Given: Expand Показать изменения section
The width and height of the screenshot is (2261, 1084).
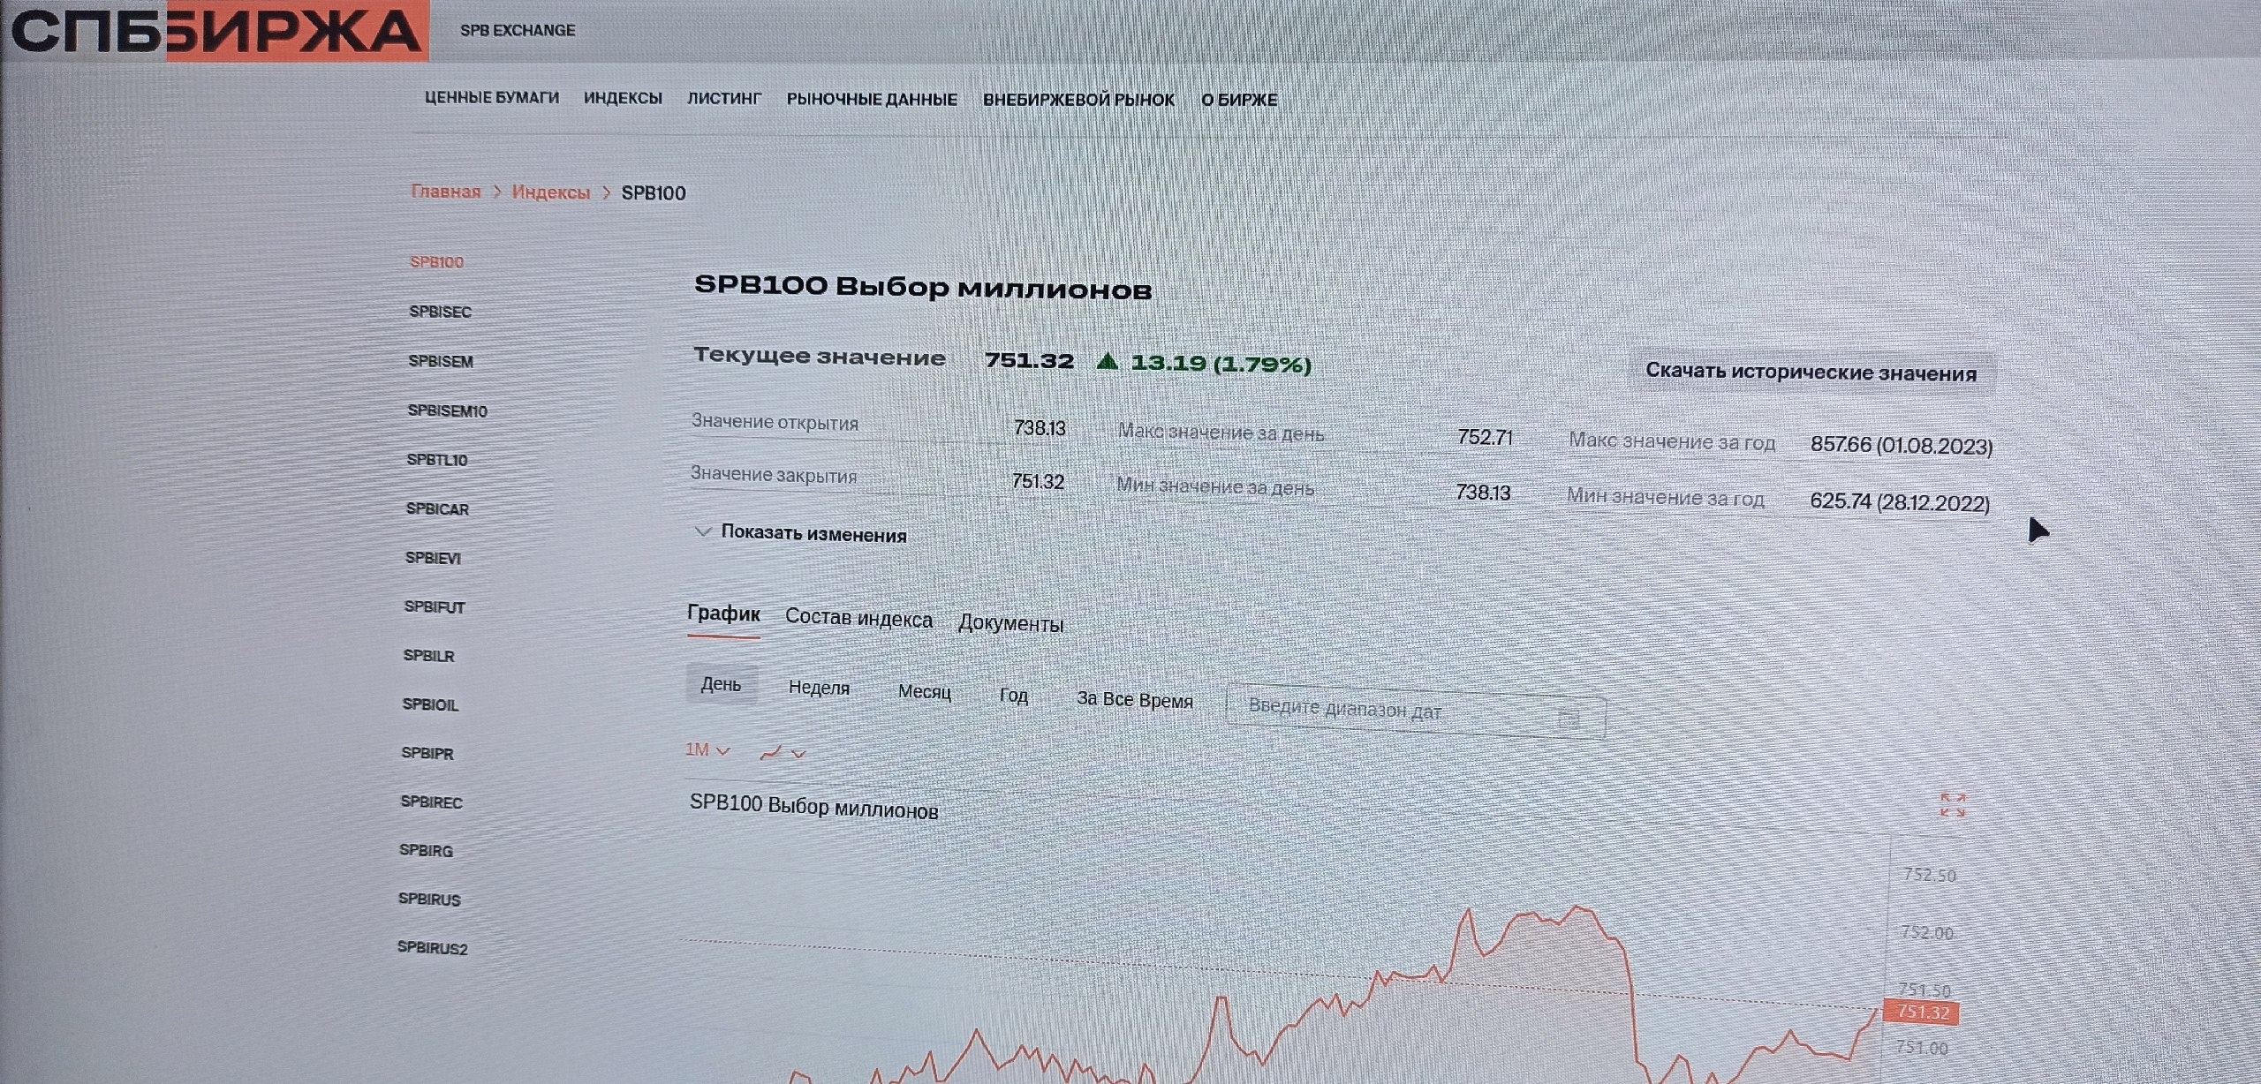Looking at the screenshot, I should click(x=801, y=533).
